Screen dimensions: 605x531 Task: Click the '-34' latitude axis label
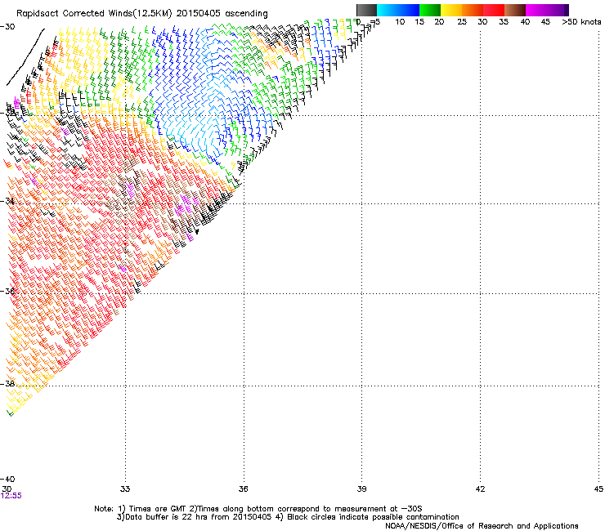point(7,201)
